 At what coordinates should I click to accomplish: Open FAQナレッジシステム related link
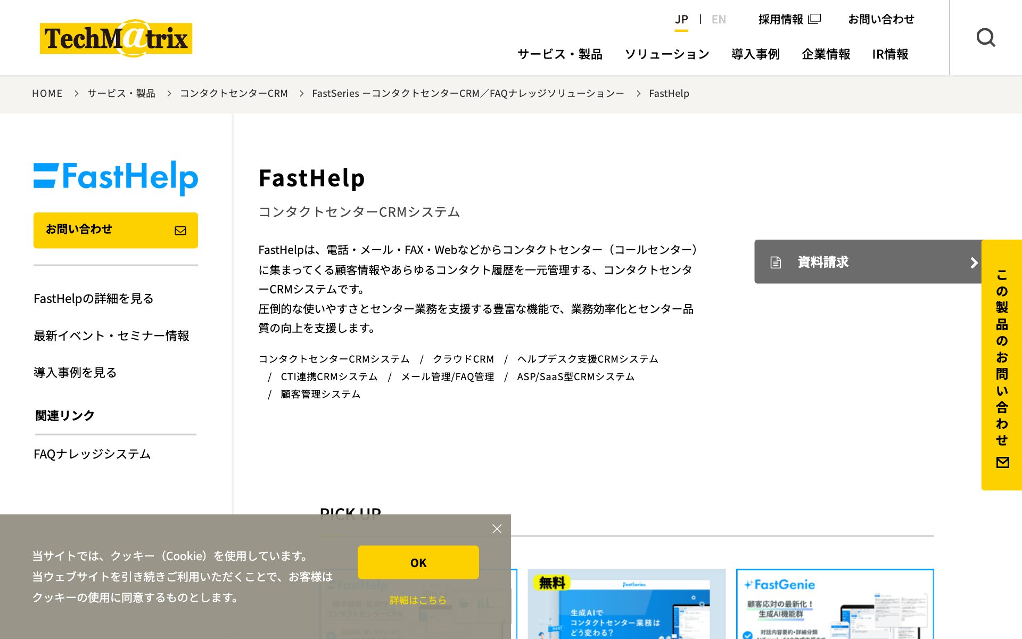tap(92, 454)
